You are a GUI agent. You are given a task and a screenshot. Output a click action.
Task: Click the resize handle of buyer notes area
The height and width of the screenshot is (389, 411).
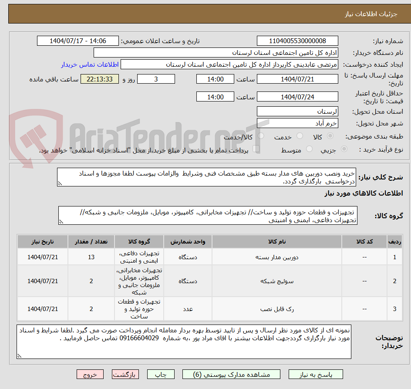[19, 356]
